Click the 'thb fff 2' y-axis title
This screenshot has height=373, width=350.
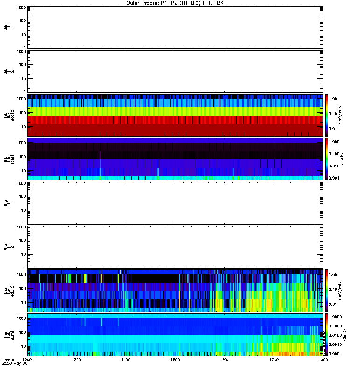[9, 71]
